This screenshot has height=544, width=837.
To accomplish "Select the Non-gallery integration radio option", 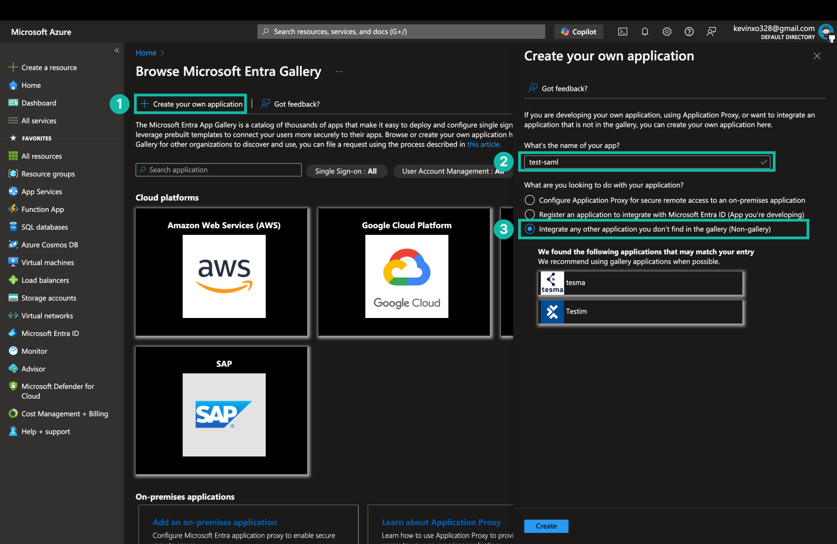I will click(530, 229).
